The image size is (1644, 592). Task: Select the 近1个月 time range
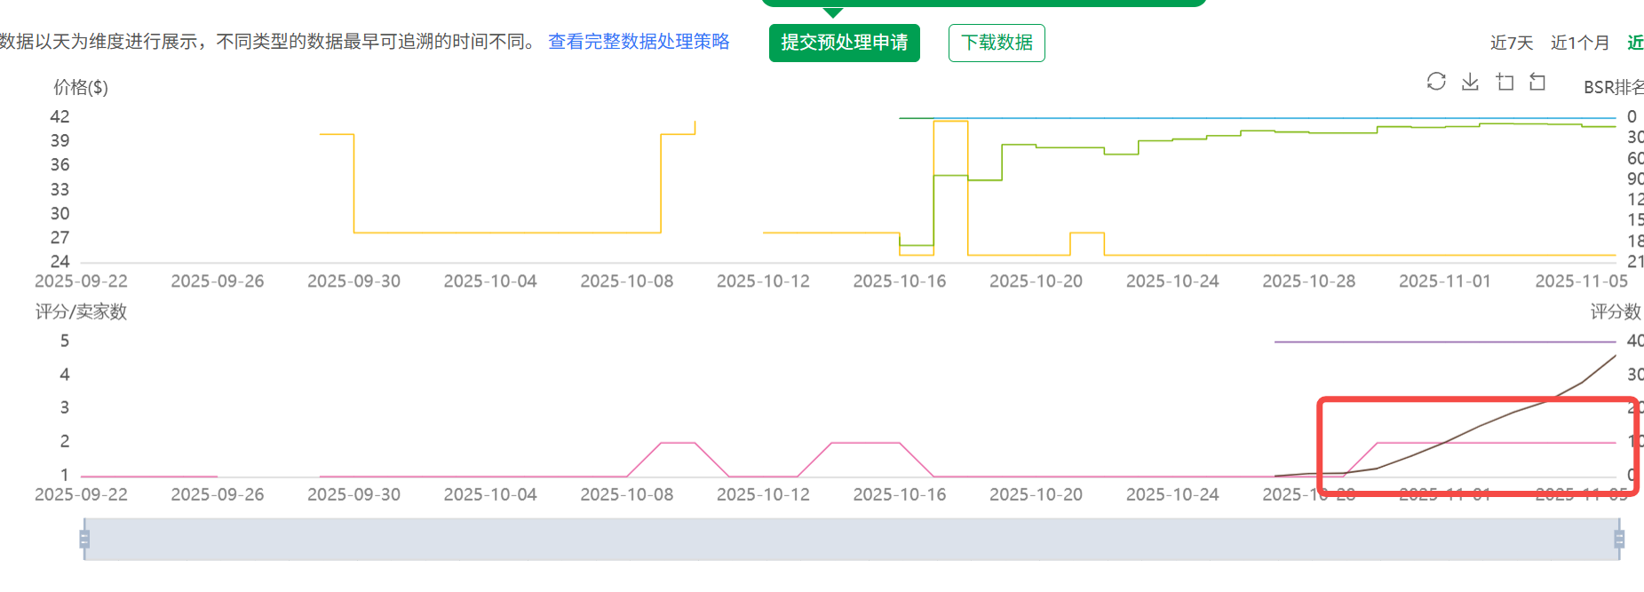pos(1579,43)
